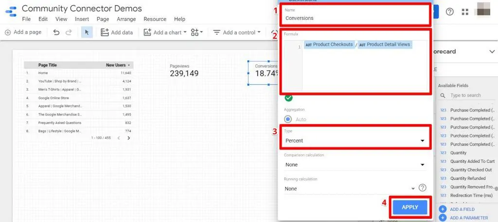Open the account avatar menu
498x222 pixels.
[484, 10]
